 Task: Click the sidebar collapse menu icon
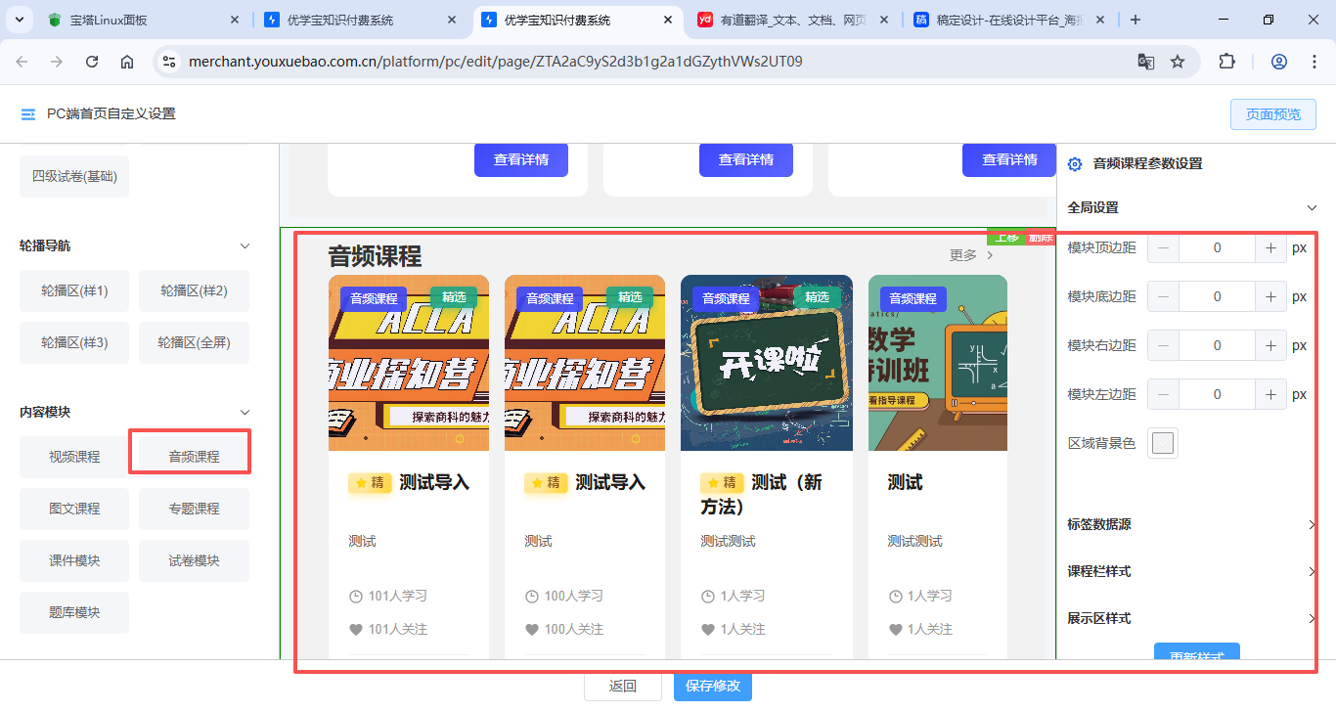pyautogui.click(x=28, y=114)
